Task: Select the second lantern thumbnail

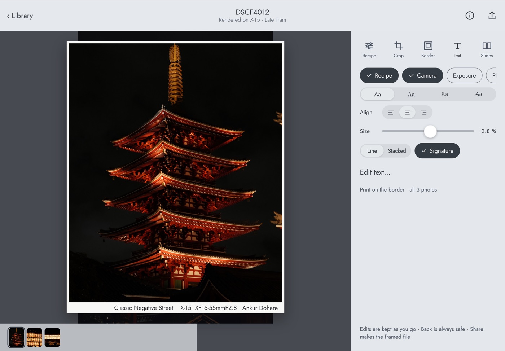Action: [x=34, y=338]
